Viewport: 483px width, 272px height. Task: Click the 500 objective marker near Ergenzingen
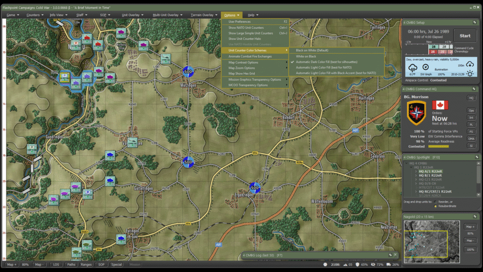pos(255,187)
